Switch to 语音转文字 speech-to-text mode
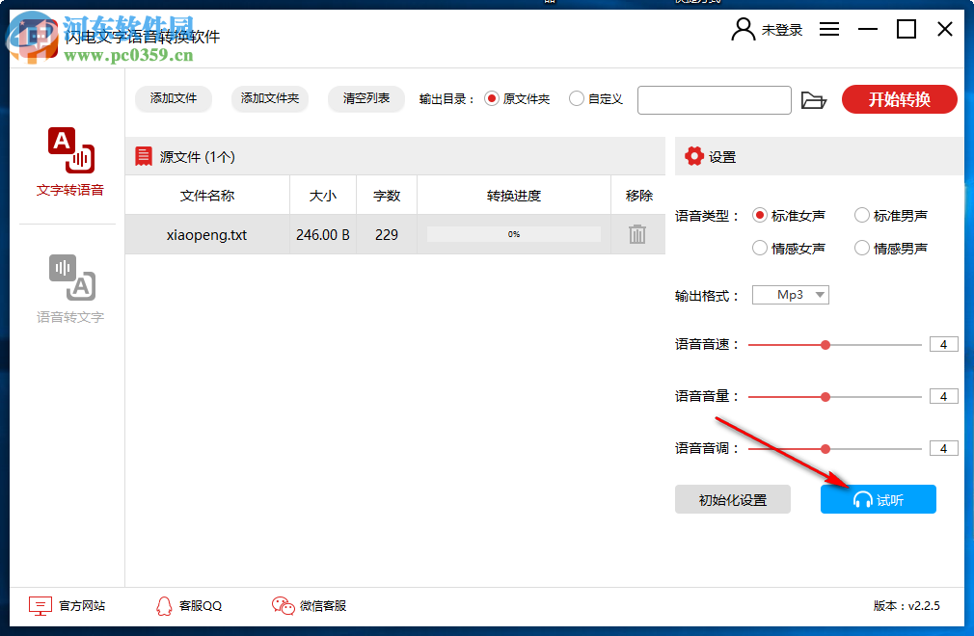974x636 pixels. (x=70, y=289)
